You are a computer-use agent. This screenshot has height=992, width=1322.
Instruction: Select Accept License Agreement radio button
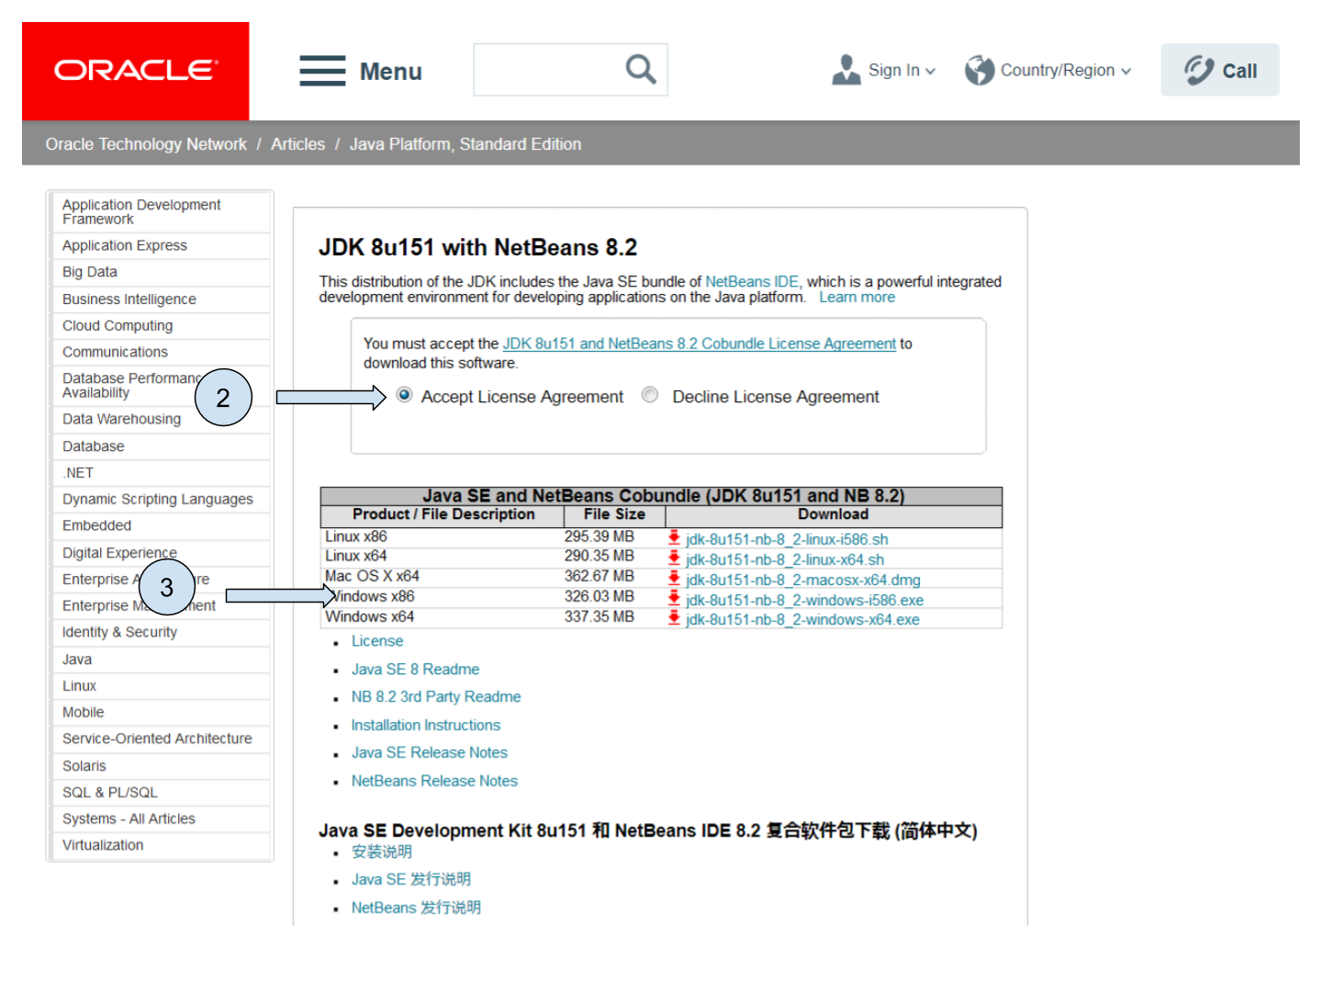click(x=404, y=395)
